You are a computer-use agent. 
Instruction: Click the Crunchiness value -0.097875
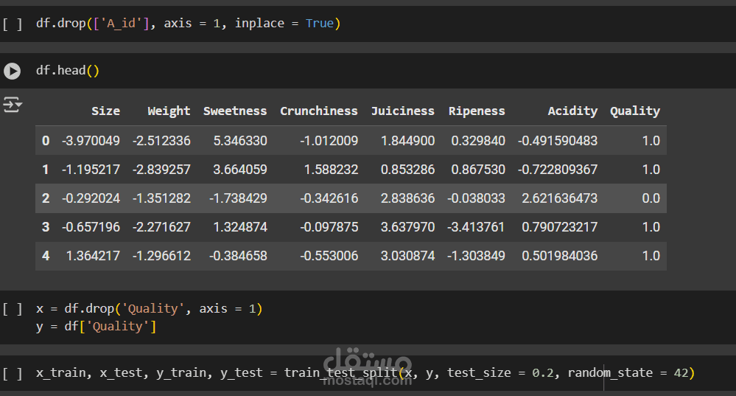point(329,227)
